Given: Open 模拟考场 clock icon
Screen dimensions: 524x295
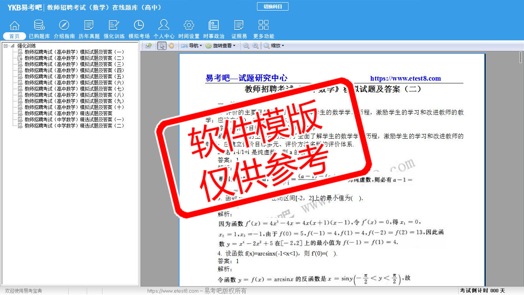Looking at the screenshot, I should point(139,26).
